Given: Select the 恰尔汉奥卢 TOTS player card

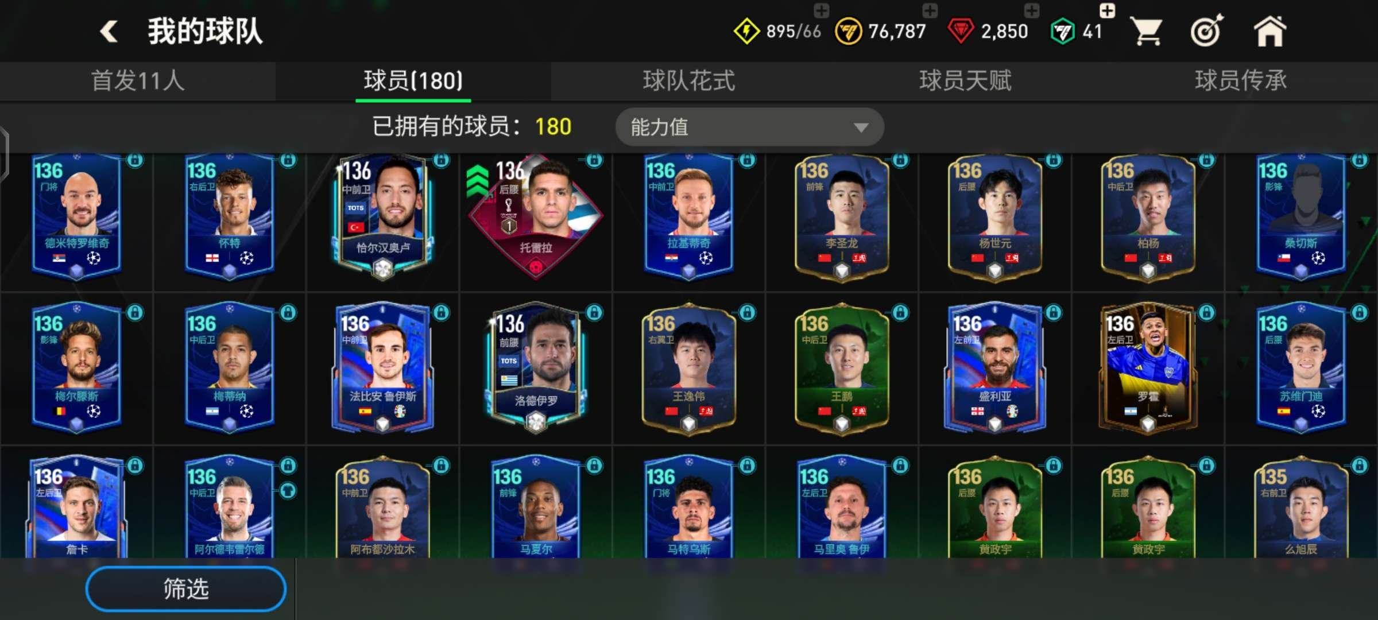Looking at the screenshot, I should 383,217.
